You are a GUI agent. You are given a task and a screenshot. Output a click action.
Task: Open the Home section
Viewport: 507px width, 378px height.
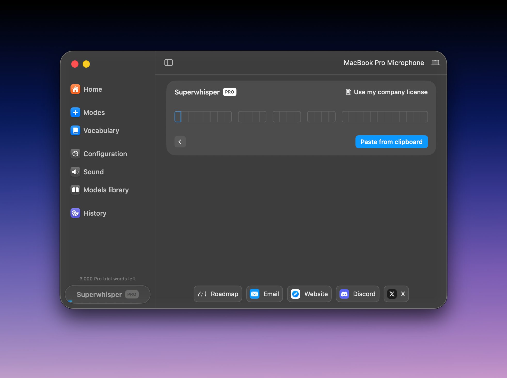click(86, 89)
